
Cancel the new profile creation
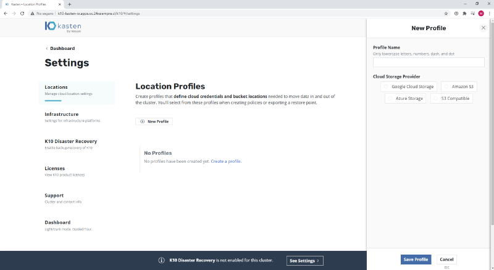(446, 260)
